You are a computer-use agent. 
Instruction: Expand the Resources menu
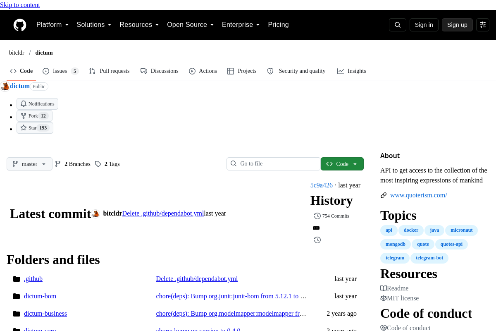coord(139,25)
